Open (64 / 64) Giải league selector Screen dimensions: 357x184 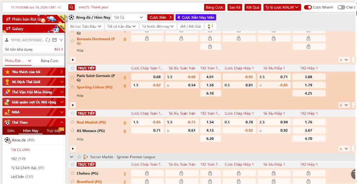pyautogui.click(x=191, y=26)
